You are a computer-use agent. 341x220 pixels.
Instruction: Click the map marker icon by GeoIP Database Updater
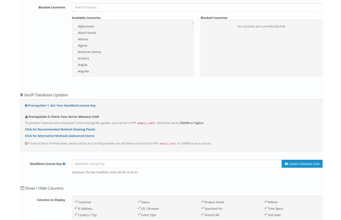click(x=22, y=95)
